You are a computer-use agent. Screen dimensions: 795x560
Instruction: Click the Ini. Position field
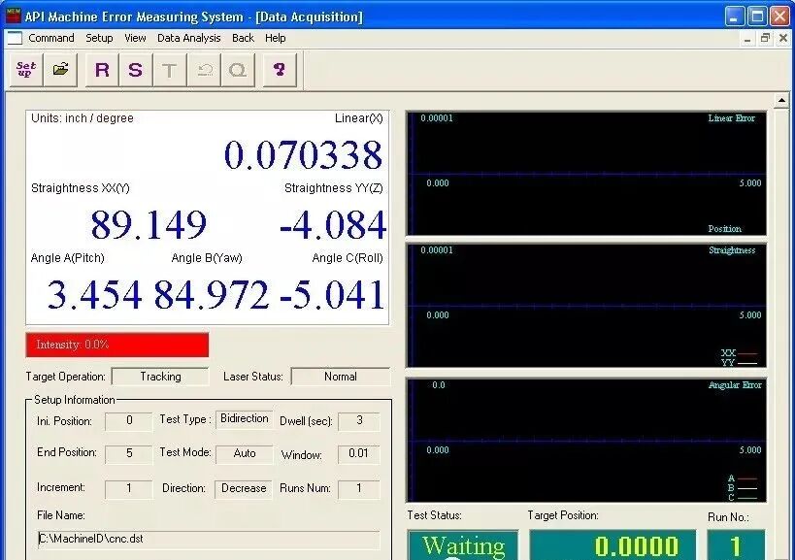point(129,420)
